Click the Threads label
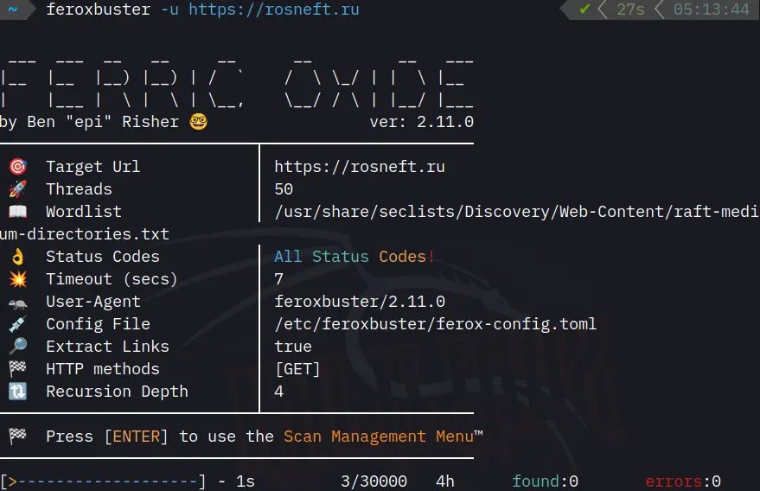 tap(79, 189)
